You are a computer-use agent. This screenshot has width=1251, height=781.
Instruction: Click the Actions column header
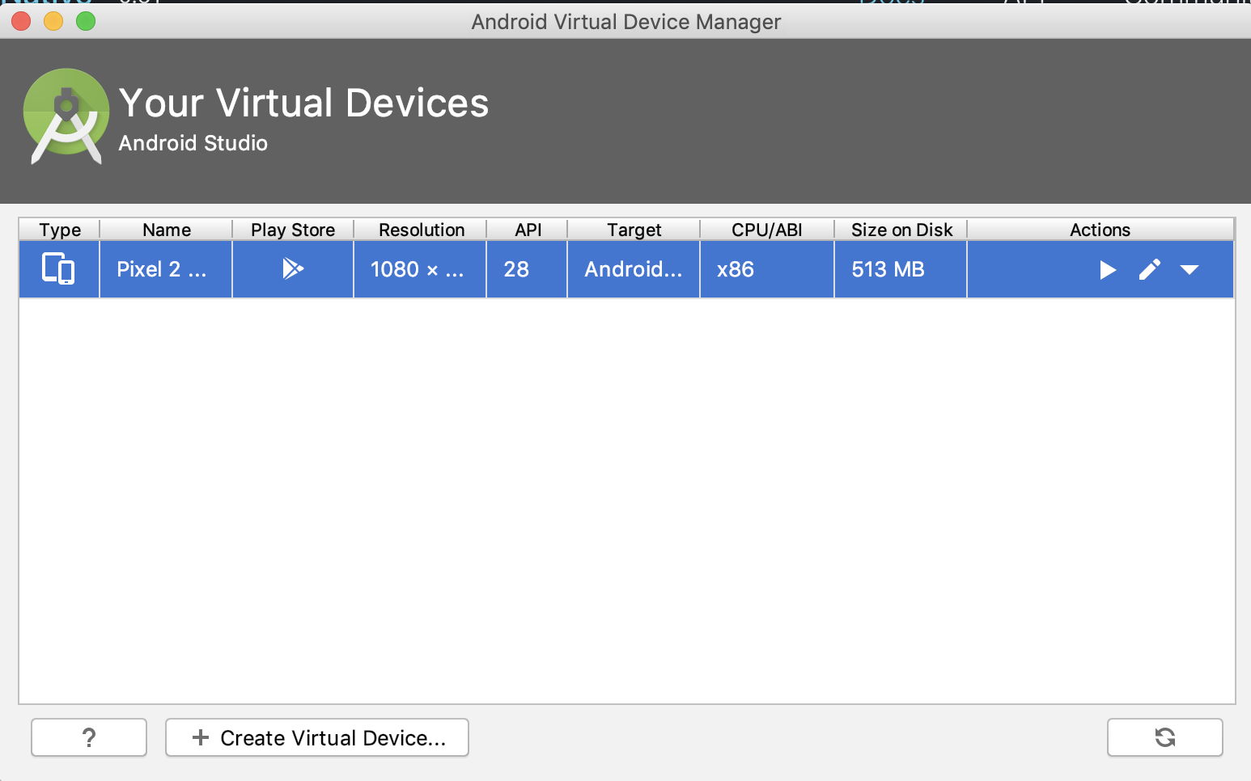coord(1100,230)
